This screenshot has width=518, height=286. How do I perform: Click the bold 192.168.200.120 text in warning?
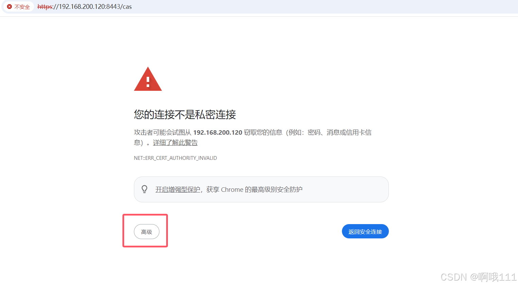[218, 132]
